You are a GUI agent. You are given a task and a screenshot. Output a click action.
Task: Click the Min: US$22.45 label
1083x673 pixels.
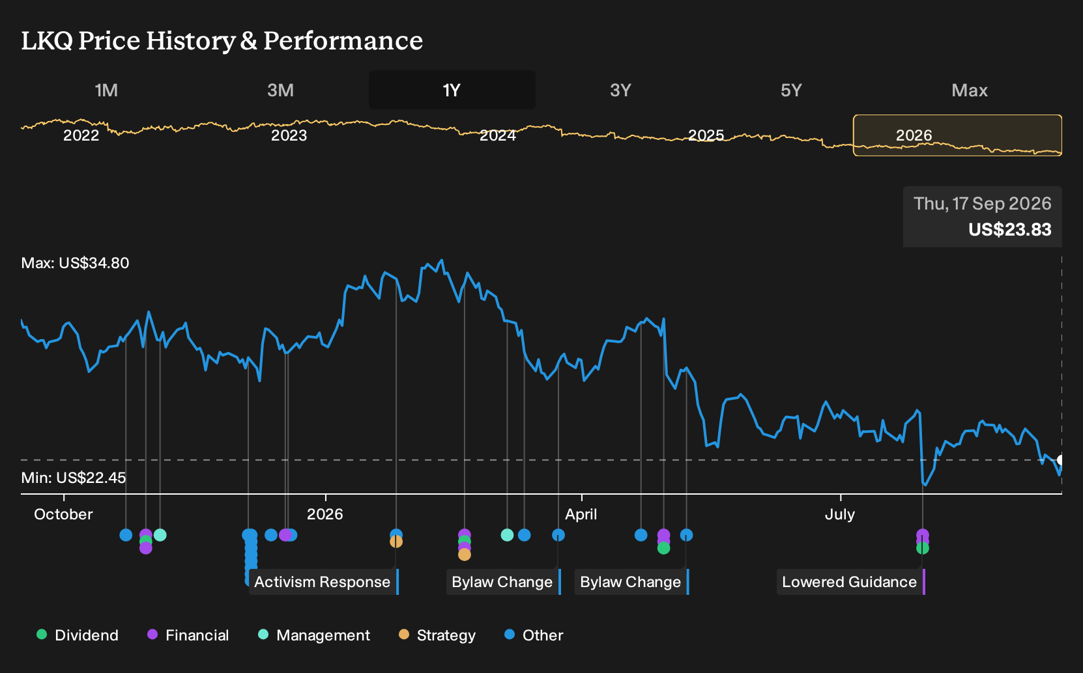(x=74, y=478)
